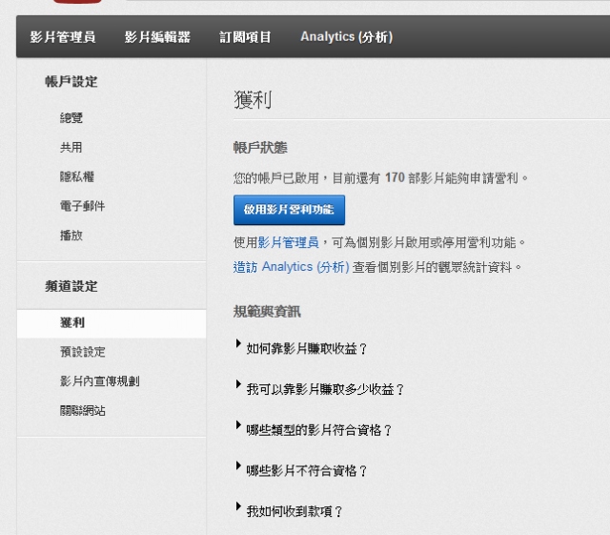The image size is (610, 535).
Task: Open the 影片管理員 tab in top bar
Action: pyautogui.click(x=63, y=37)
